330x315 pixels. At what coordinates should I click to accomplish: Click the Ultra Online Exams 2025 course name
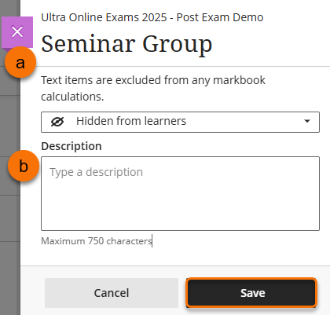[x=152, y=17]
